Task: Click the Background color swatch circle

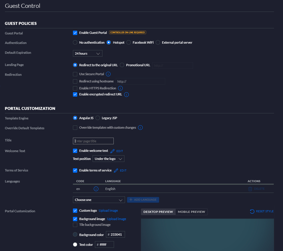Action: point(75,235)
